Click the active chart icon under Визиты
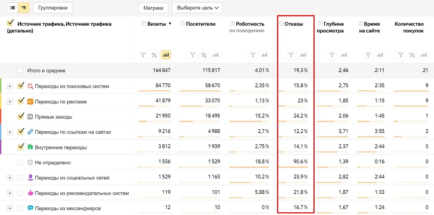The height and width of the screenshot is (215, 434). [x=166, y=55]
